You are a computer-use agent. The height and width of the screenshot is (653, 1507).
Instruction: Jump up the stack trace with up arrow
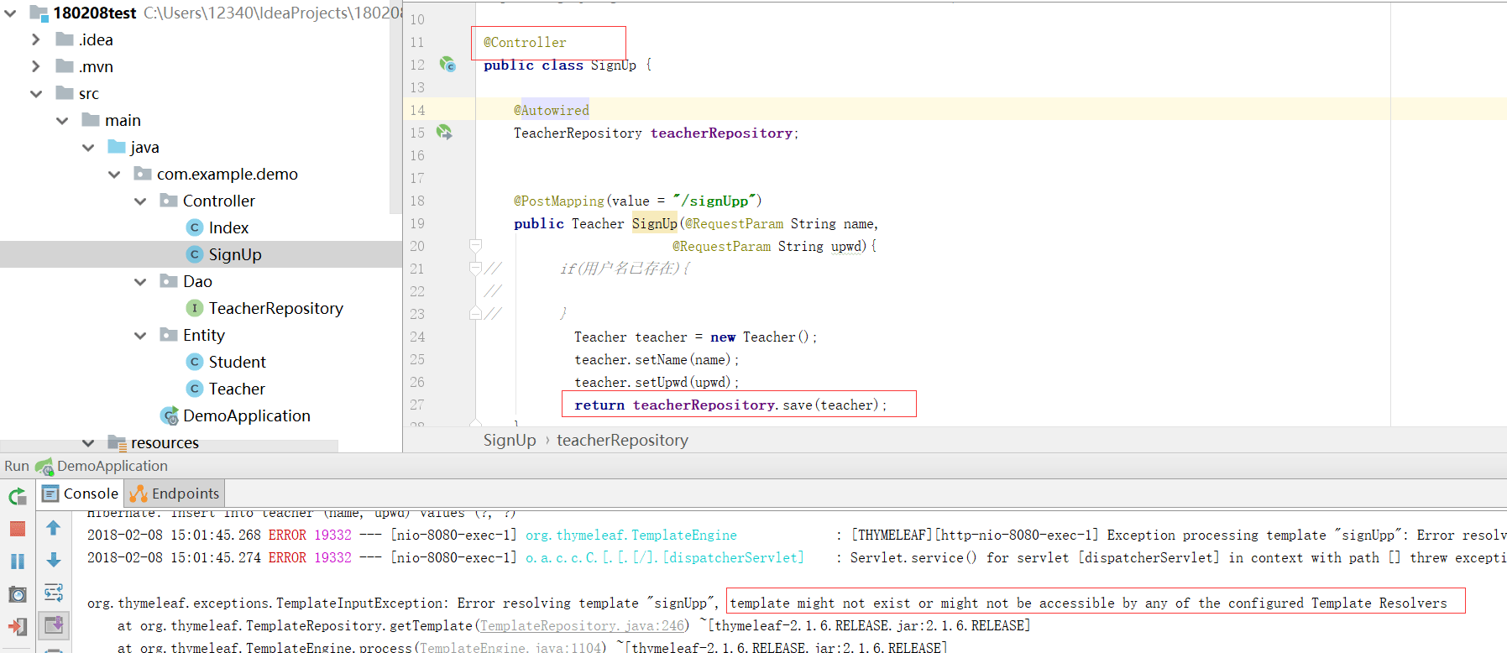53,528
